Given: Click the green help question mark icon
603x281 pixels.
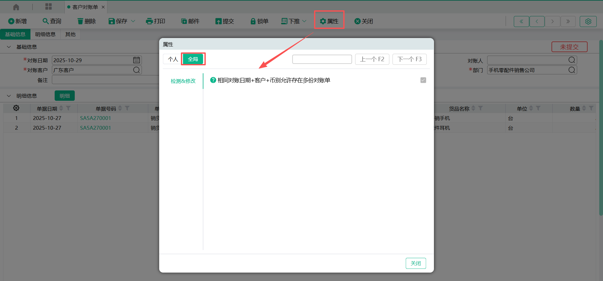Looking at the screenshot, I should click(213, 80).
